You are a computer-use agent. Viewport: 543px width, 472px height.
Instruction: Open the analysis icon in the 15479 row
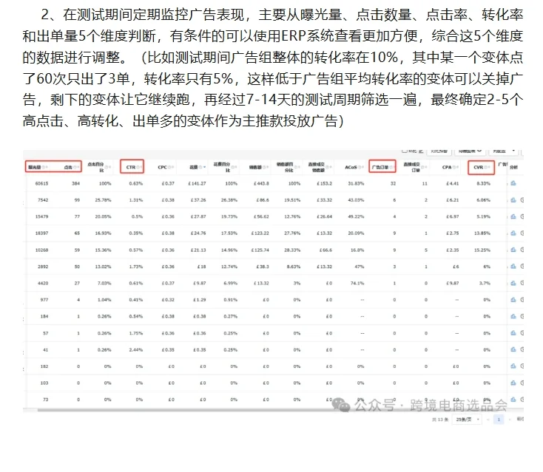tap(513, 216)
